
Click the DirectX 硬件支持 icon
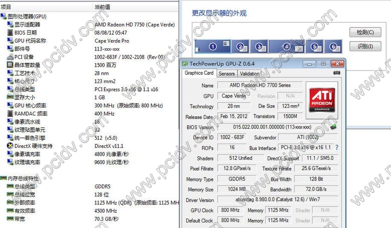(10, 146)
